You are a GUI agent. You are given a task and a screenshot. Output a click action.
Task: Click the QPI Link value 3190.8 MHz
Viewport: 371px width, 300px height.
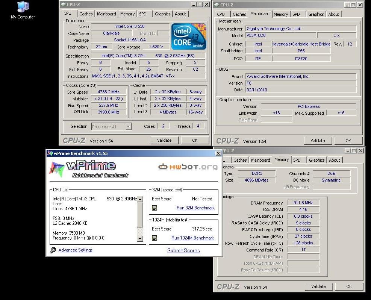point(109,112)
